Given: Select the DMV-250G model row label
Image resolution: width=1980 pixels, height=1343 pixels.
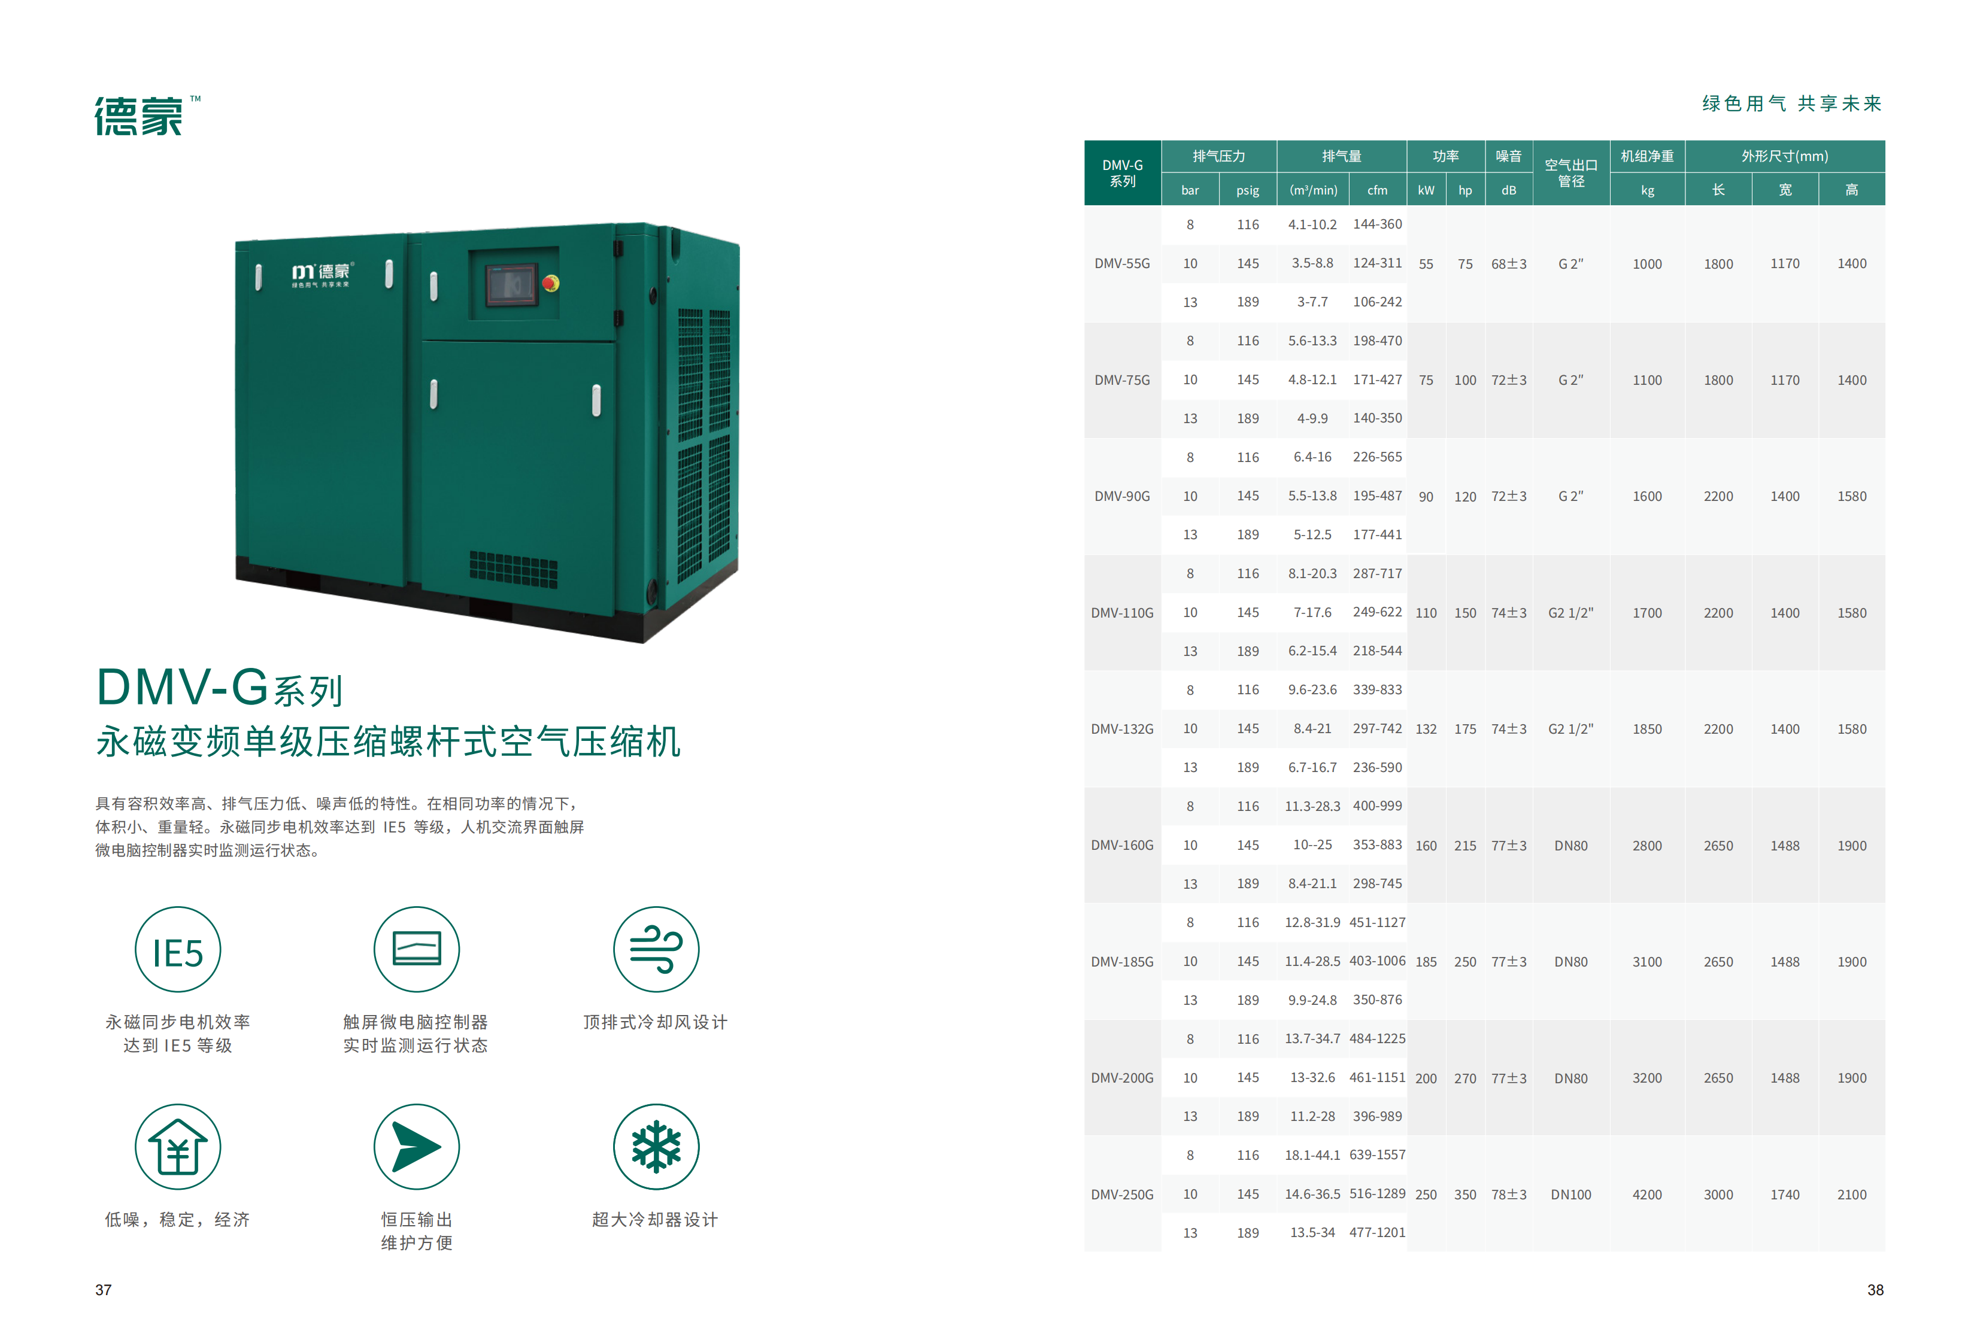Looking at the screenshot, I should (1122, 1194).
